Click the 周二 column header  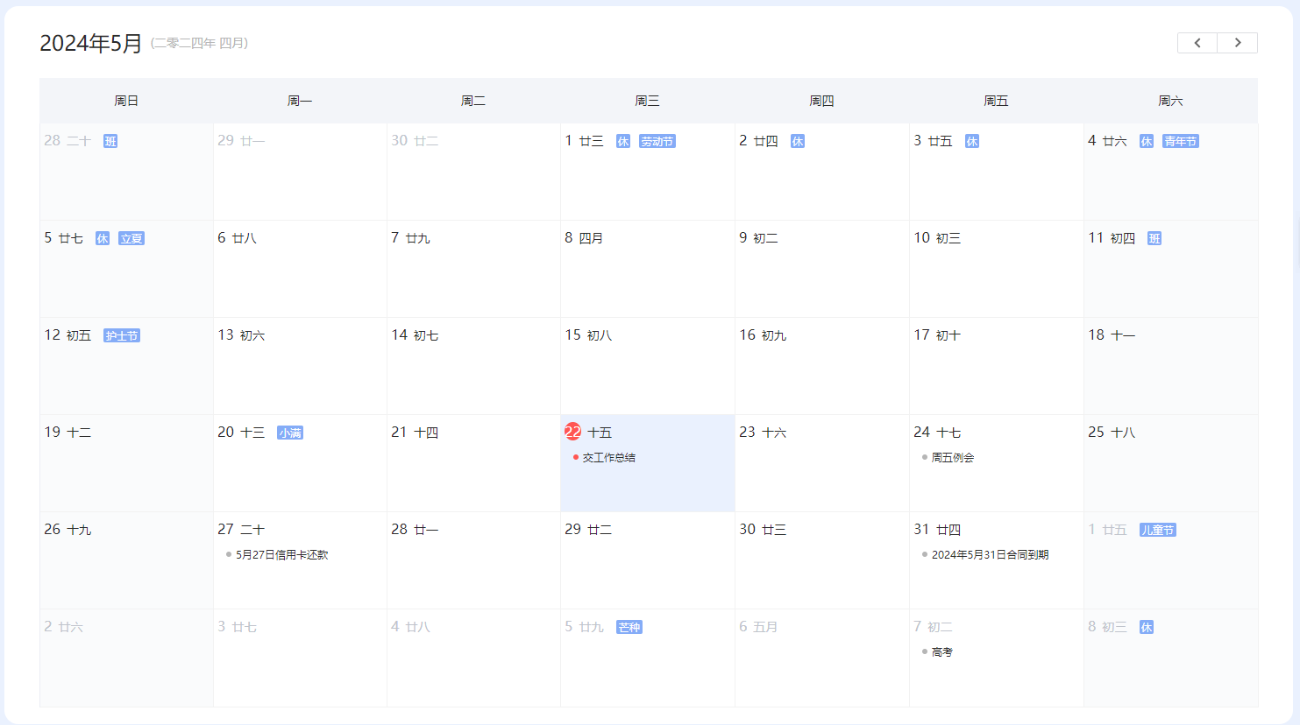pos(473,101)
